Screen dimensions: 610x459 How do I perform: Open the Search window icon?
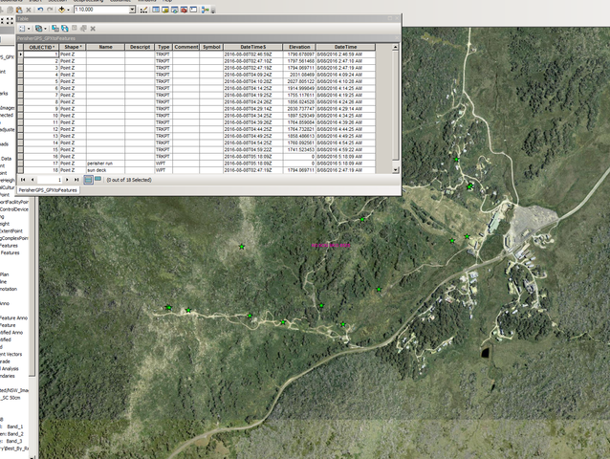pyautogui.click(x=175, y=10)
